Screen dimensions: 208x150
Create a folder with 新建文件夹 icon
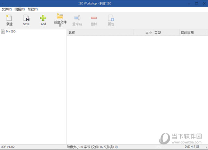60,16
